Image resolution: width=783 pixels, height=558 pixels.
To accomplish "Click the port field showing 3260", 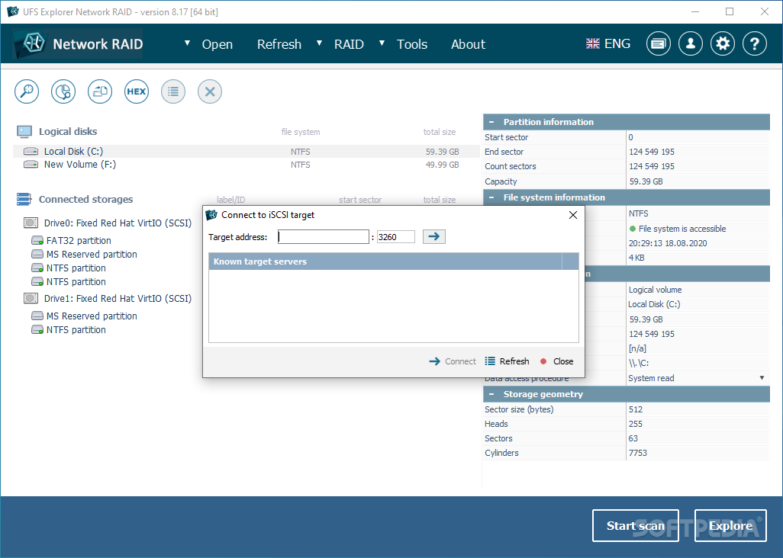I will coord(395,237).
